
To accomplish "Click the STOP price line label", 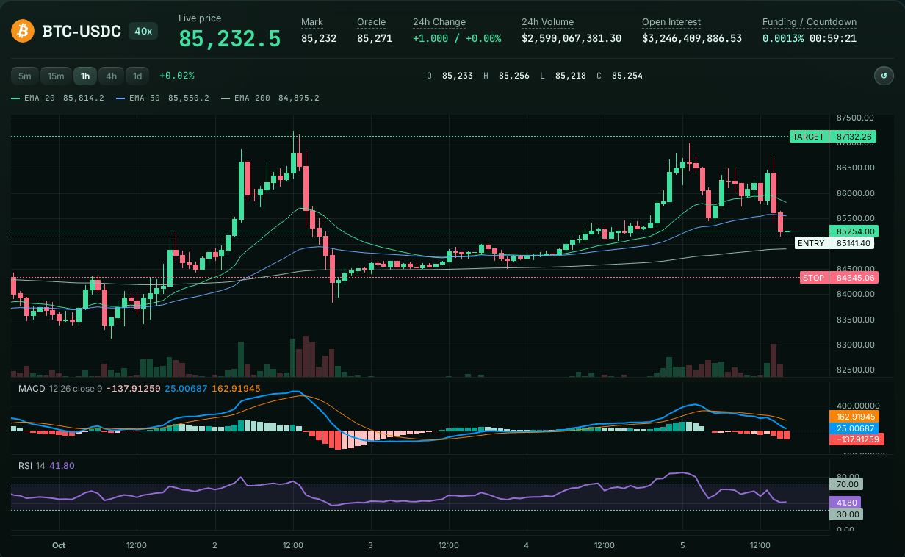I will click(814, 278).
